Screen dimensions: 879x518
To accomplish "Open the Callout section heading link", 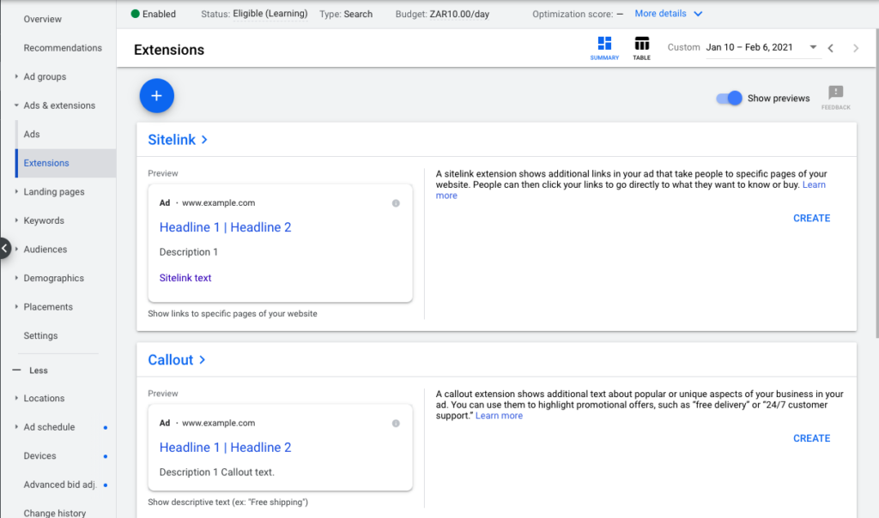I will point(177,359).
